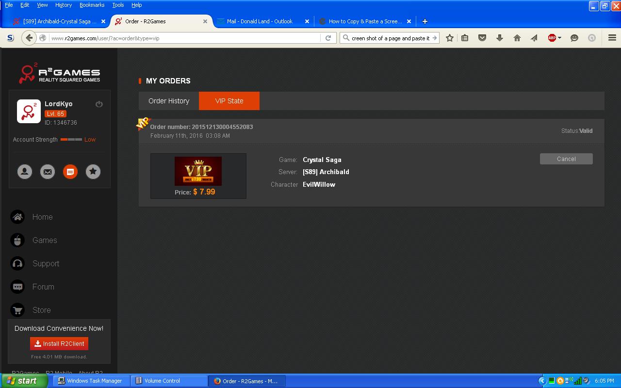Open the mail envelope icon in the sidebar
The image size is (621, 388).
pyautogui.click(x=48, y=172)
